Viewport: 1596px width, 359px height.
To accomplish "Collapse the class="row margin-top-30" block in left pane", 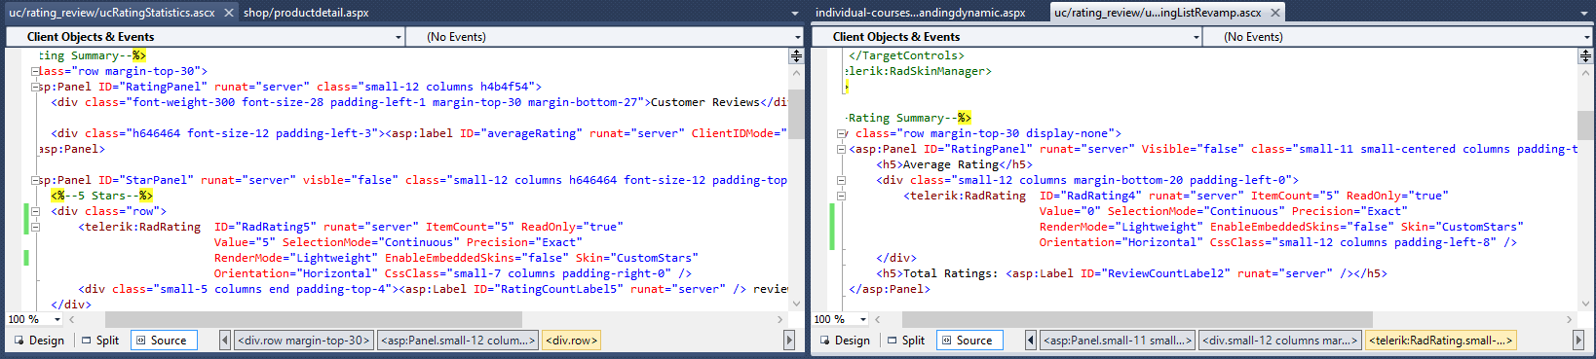I will [x=35, y=71].
